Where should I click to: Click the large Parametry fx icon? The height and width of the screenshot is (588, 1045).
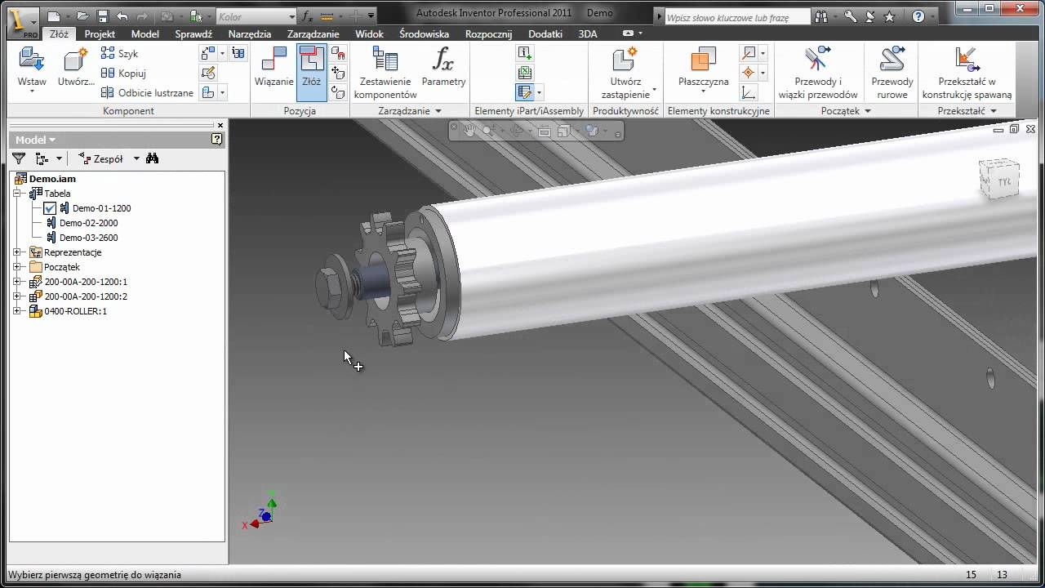tap(443, 60)
